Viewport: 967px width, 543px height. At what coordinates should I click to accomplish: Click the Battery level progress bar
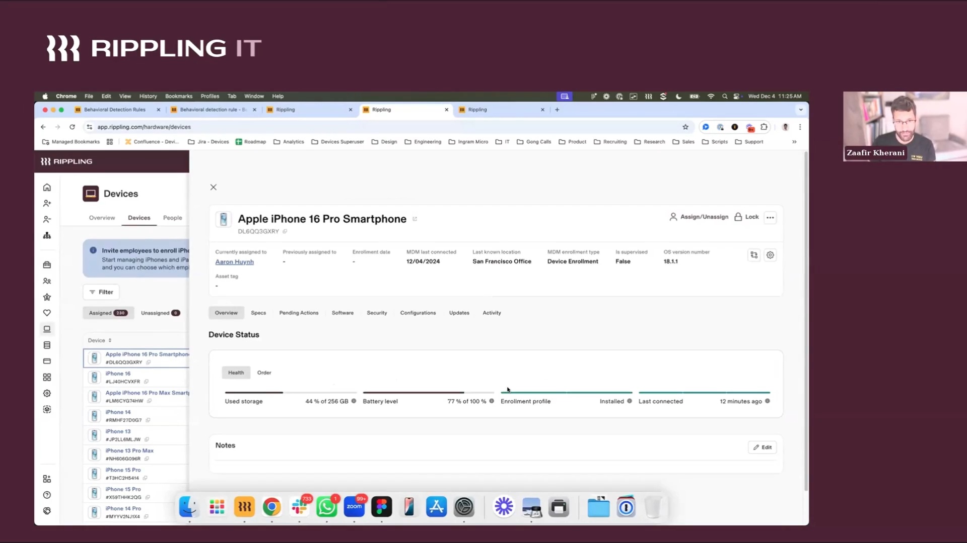click(x=428, y=393)
